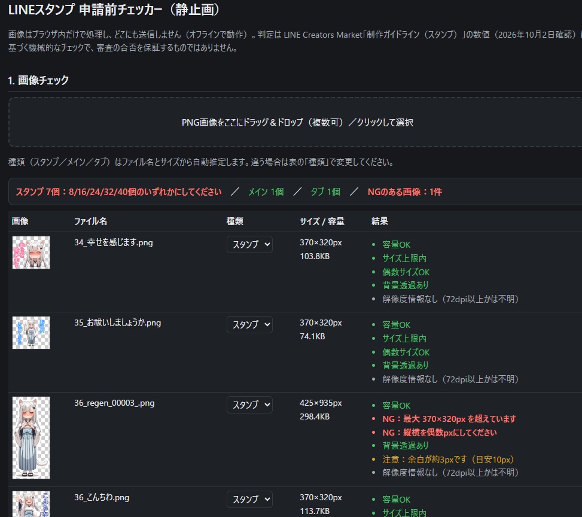Click サイズ上限内 result for 36_こんちわ.png
Viewport: 582px width, 517px height.
point(404,513)
